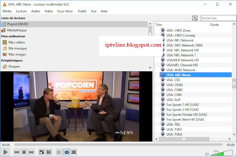The image size is (237, 157).
Task: Open the Audio menu
Action: (36, 11)
